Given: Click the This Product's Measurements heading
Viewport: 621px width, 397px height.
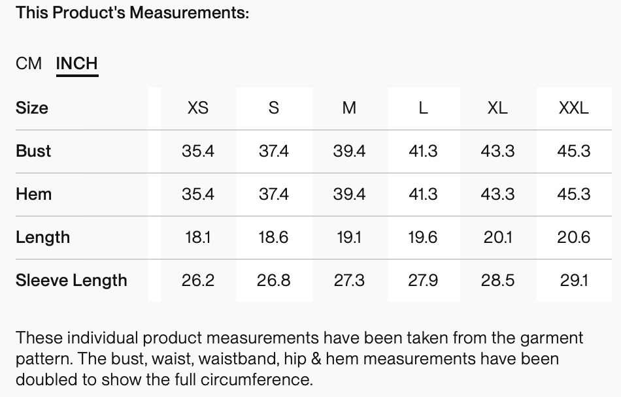Looking at the screenshot, I should [132, 12].
